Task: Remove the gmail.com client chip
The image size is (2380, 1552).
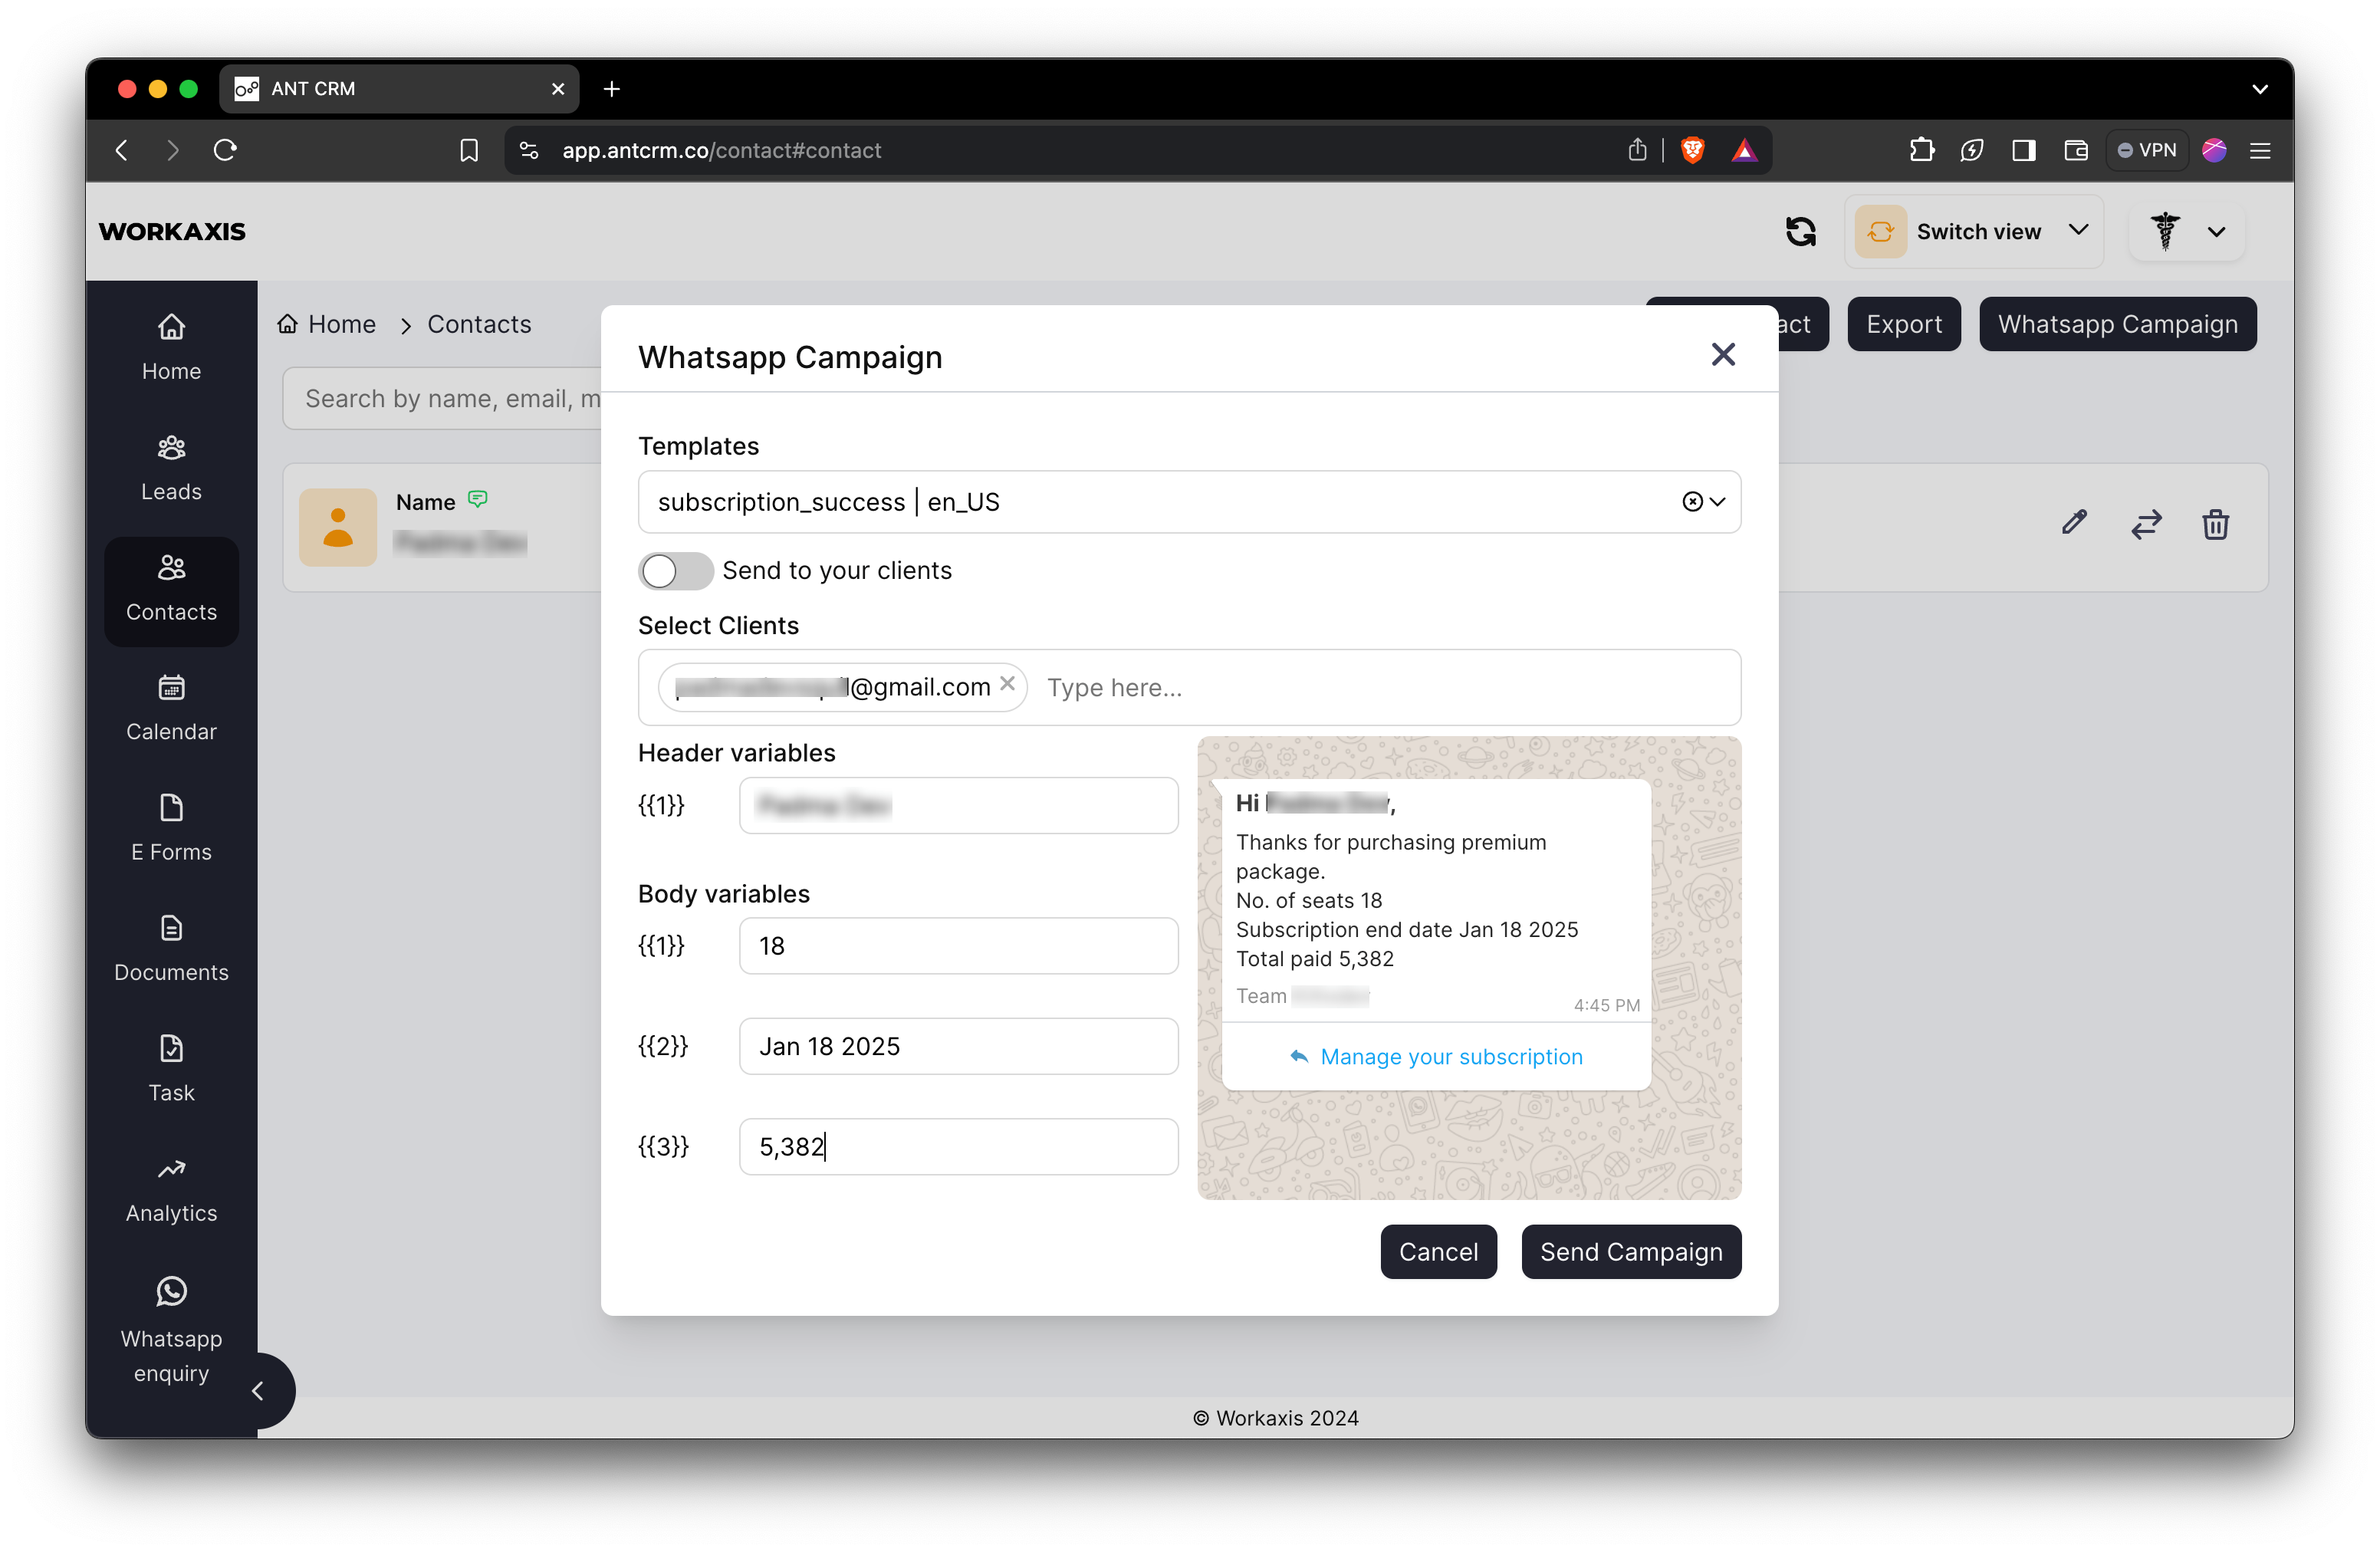Action: [x=1007, y=683]
